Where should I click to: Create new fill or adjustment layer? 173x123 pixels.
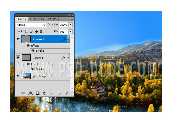coord(45,93)
